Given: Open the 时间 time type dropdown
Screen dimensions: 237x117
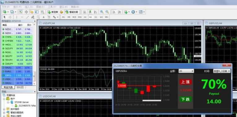Looking at the screenshot, I should (x=222, y=71).
